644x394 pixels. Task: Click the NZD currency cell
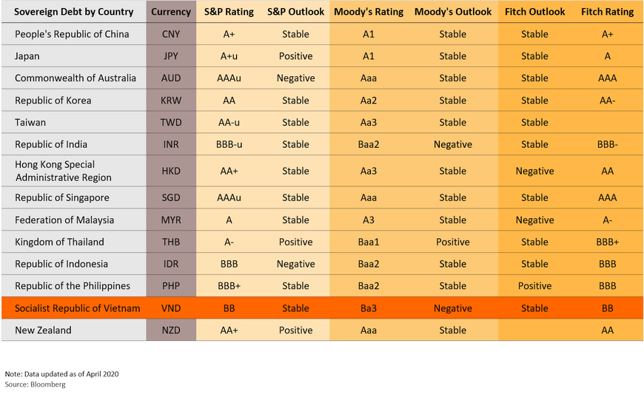tap(171, 330)
